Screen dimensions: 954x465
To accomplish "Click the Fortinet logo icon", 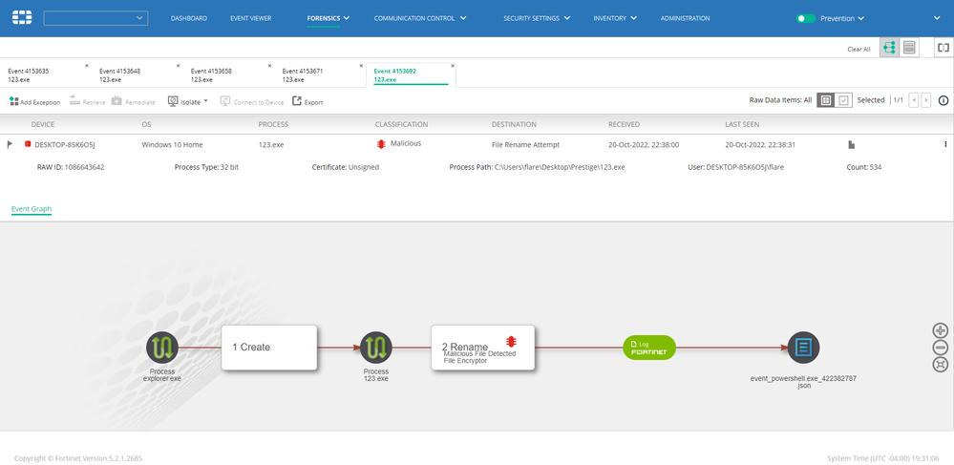I will pyautogui.click(x=22, y=17).
